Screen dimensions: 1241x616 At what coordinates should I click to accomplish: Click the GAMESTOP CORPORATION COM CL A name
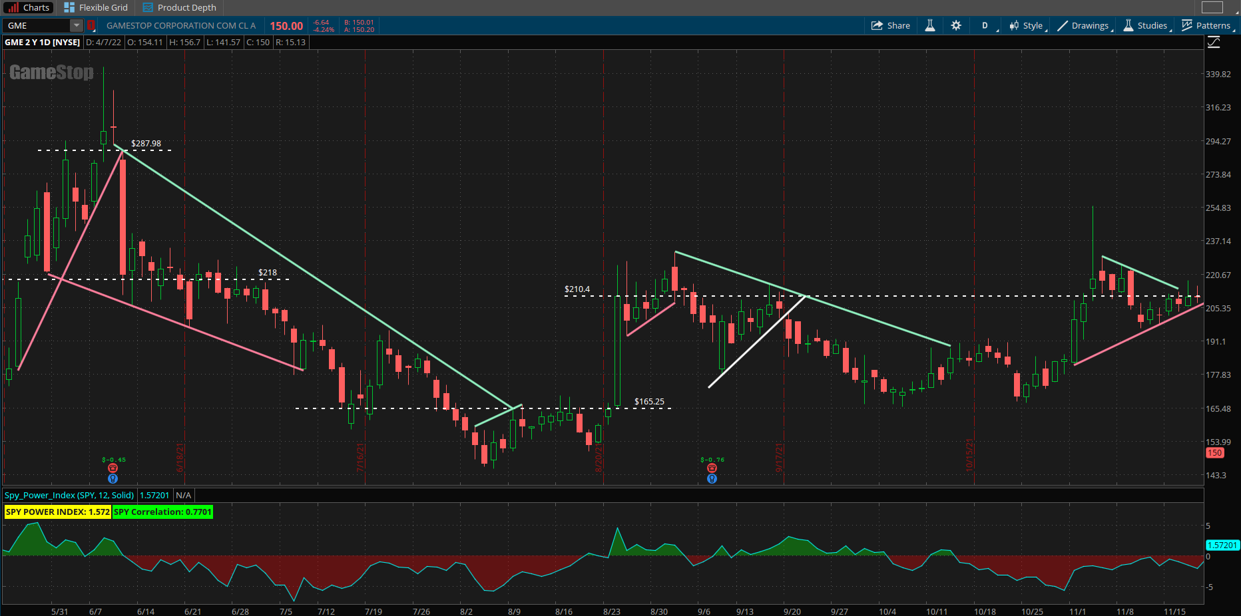click(x=181, y=25)
